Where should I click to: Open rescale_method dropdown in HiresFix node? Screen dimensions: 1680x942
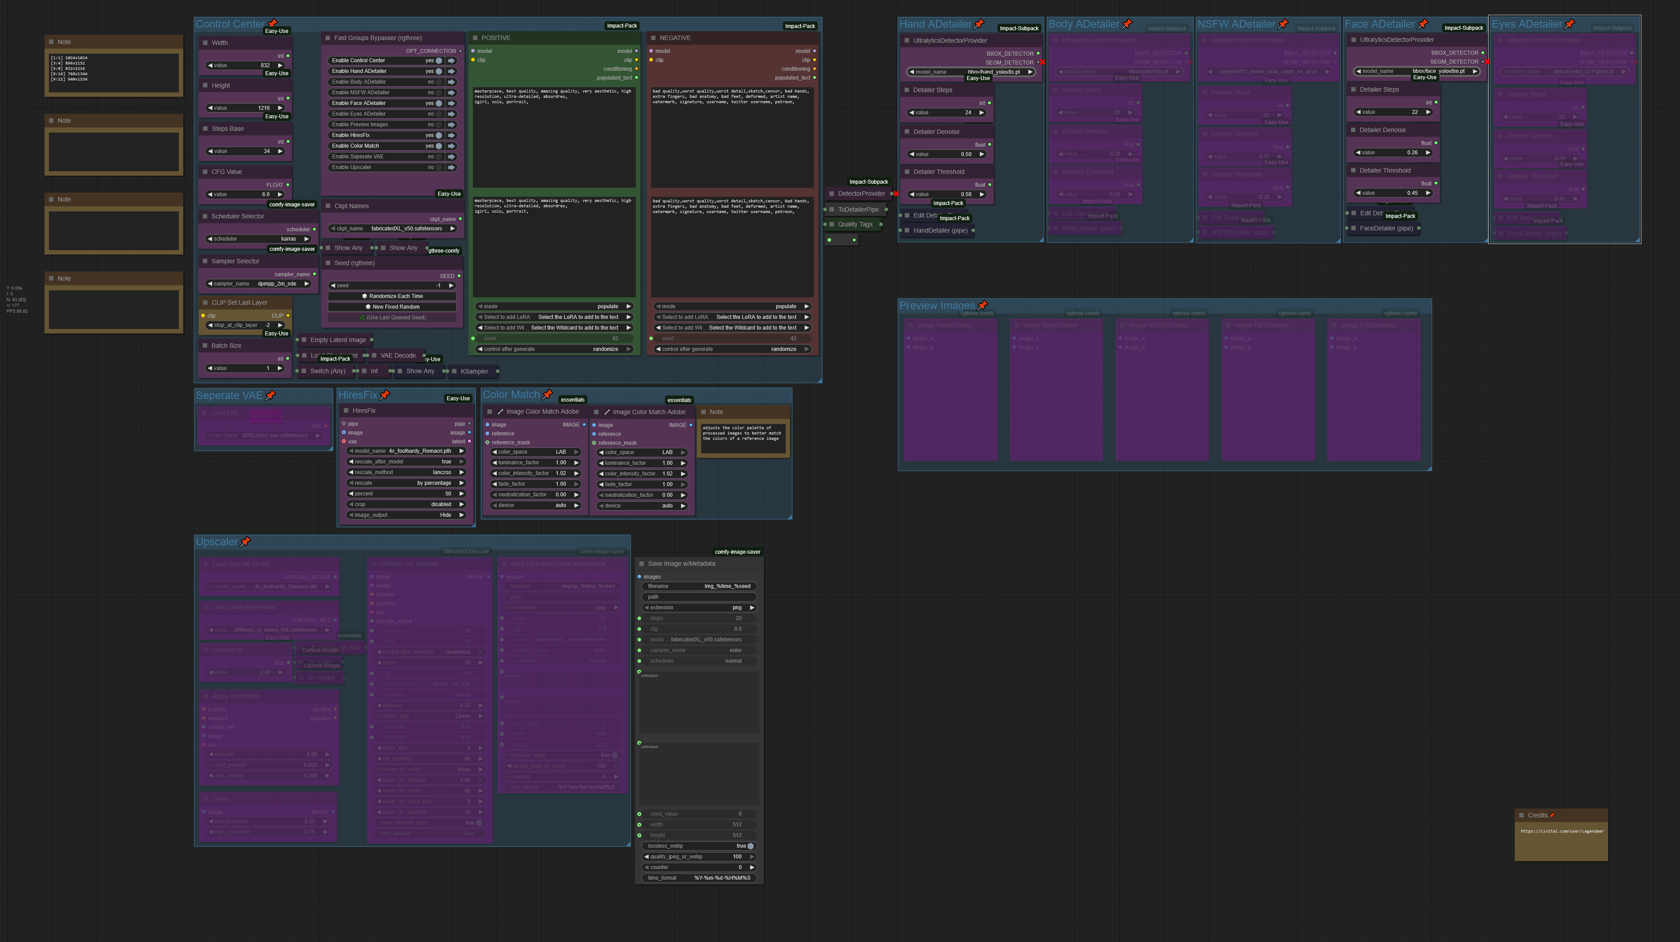pos(406,473)
